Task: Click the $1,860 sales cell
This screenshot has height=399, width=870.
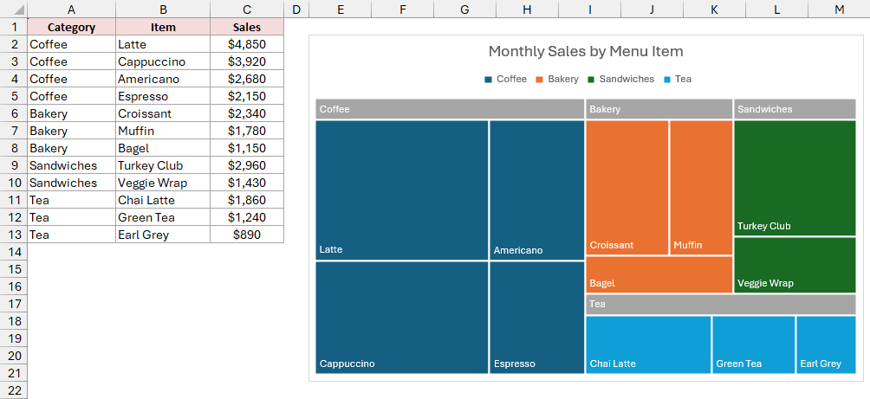Action: (x=247, y=199)
